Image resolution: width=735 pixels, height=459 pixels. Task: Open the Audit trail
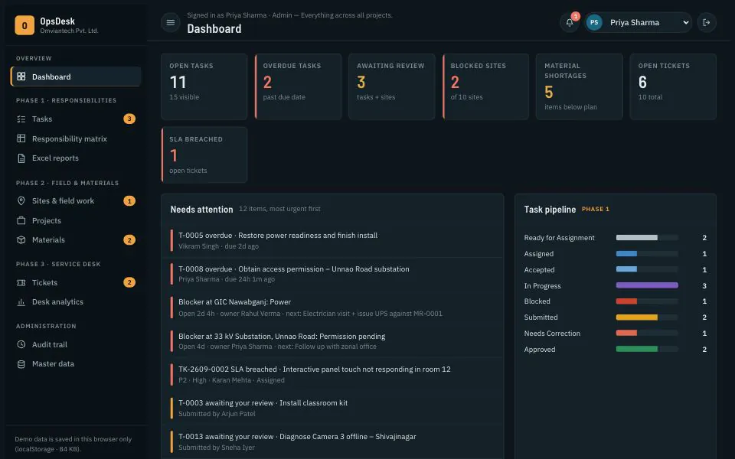(x=76, y=345)
